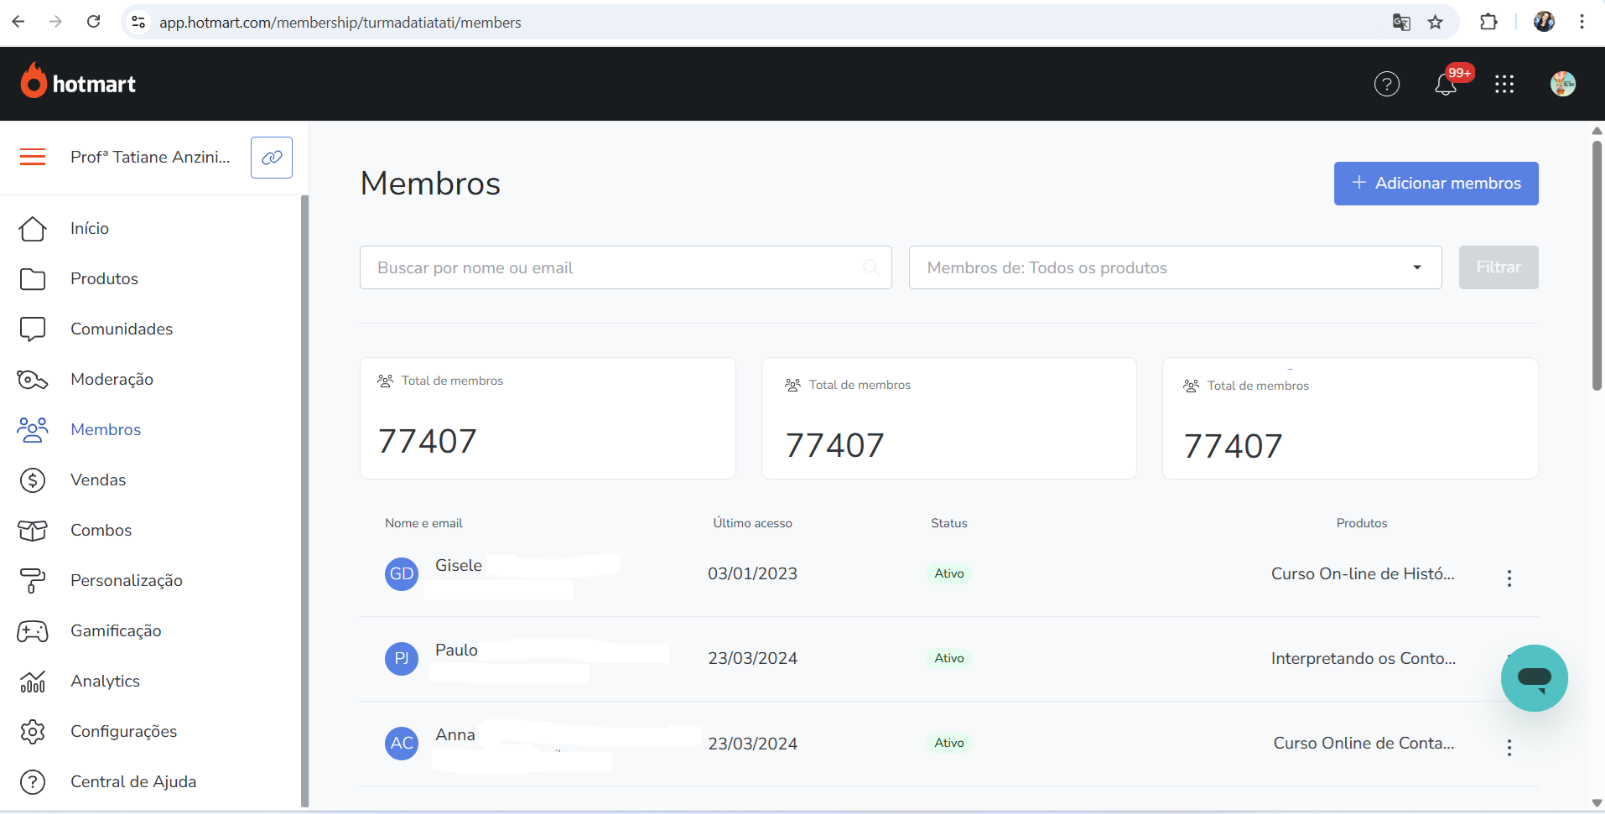Click the copy link icon beside Profª Tatiane
Screen dimensions: 1605x814
[272, 158]
